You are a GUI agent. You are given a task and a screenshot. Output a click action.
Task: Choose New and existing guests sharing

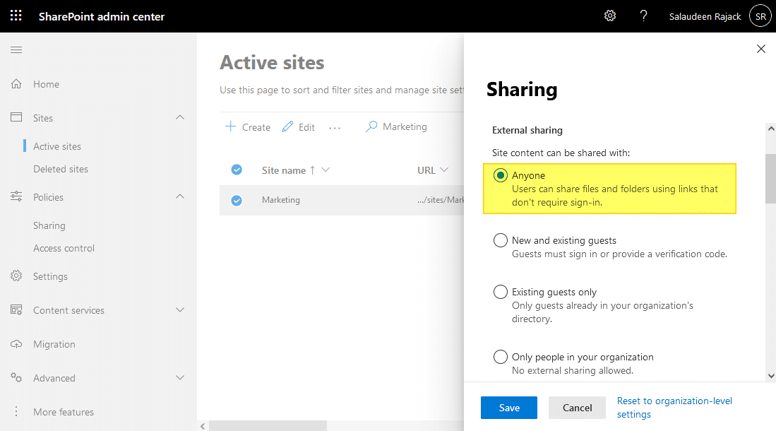point(501,240)
